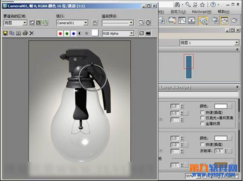This screenshot has height=181, width=243.
Task: Open rendered frame window teapot icon
Action: click(x=224, y=20)
